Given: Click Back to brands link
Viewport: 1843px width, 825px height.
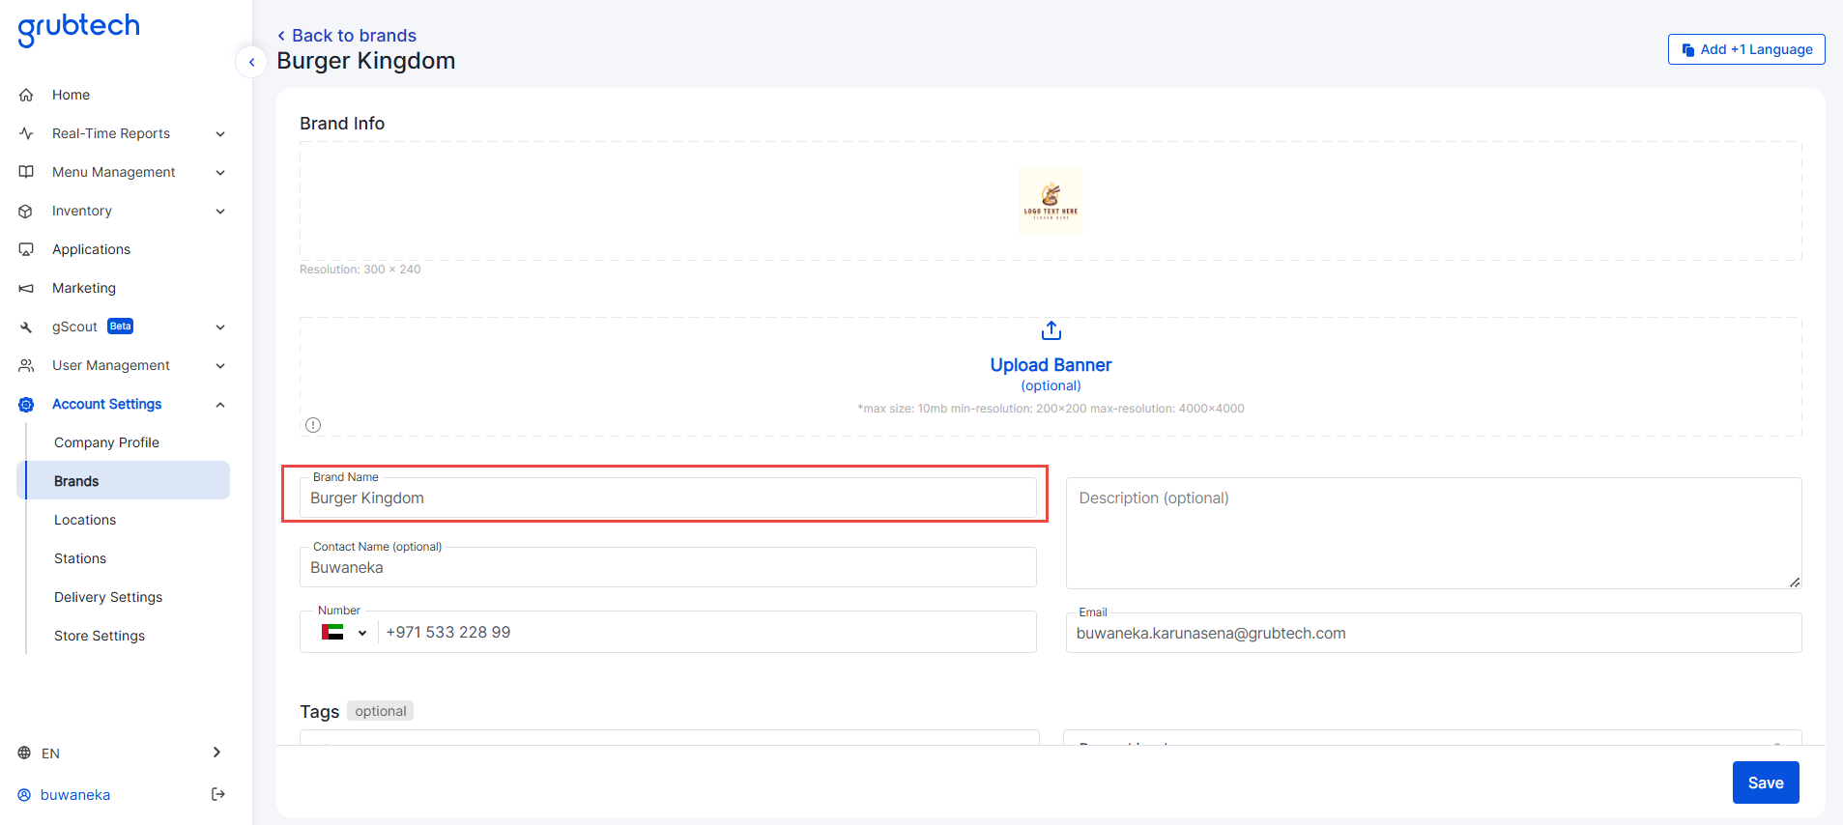Looking at the screenshot, I should point(346,36).
